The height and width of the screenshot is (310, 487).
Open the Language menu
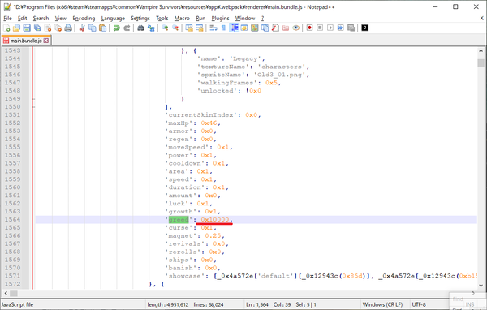click(x=113, y=19)
